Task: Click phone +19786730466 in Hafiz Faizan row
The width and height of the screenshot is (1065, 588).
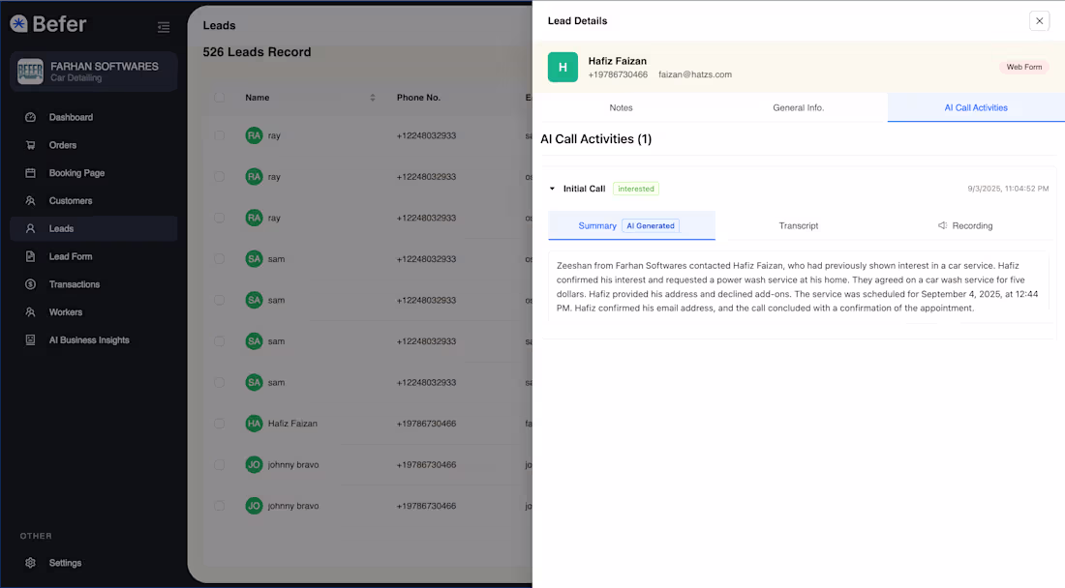Action: (x=427, y=424)
